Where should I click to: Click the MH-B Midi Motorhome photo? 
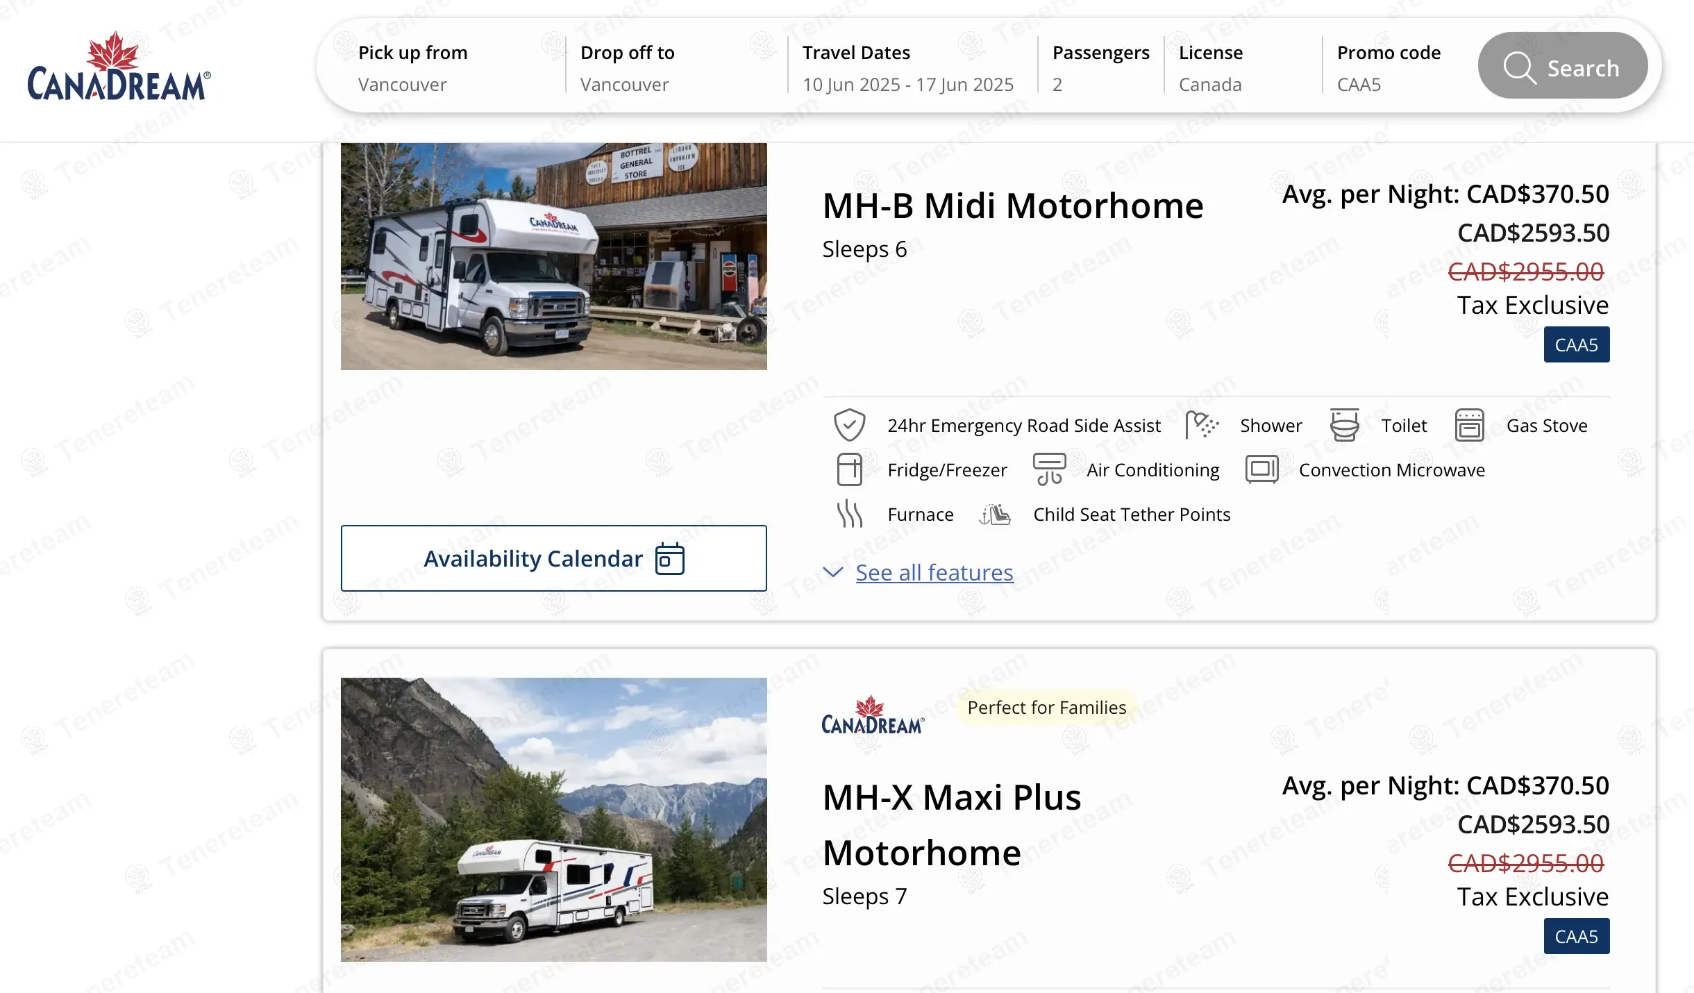click(553, 256)
